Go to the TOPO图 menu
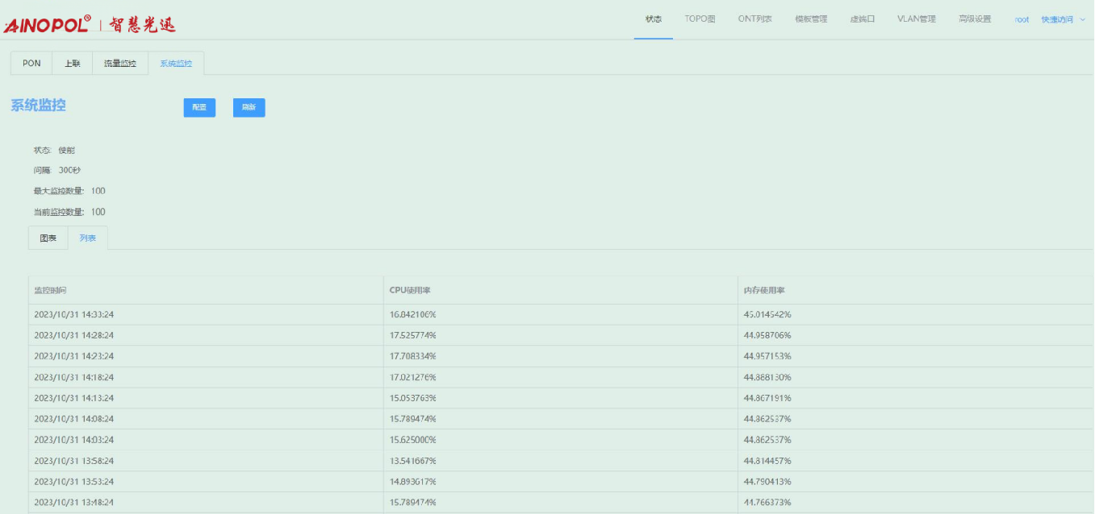The height and width of the screenshot is (514, 1095). point(700,19)
